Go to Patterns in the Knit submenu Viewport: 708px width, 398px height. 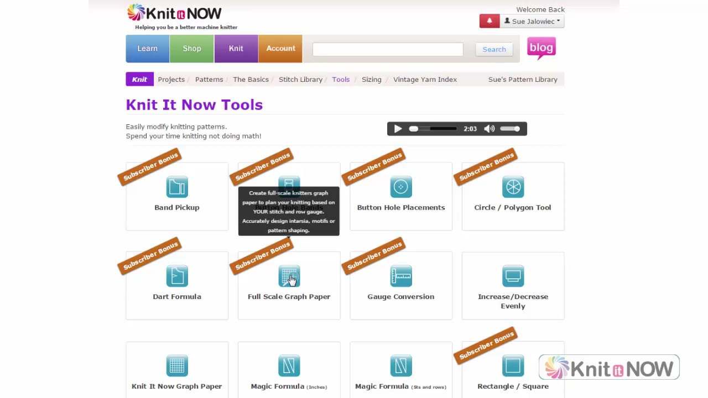point(209,80)
